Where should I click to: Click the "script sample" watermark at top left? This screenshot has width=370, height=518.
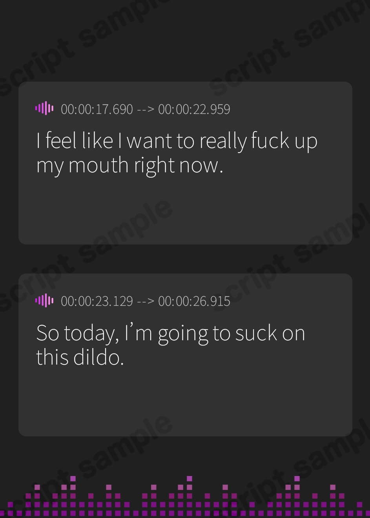click(x=75, y=43)
